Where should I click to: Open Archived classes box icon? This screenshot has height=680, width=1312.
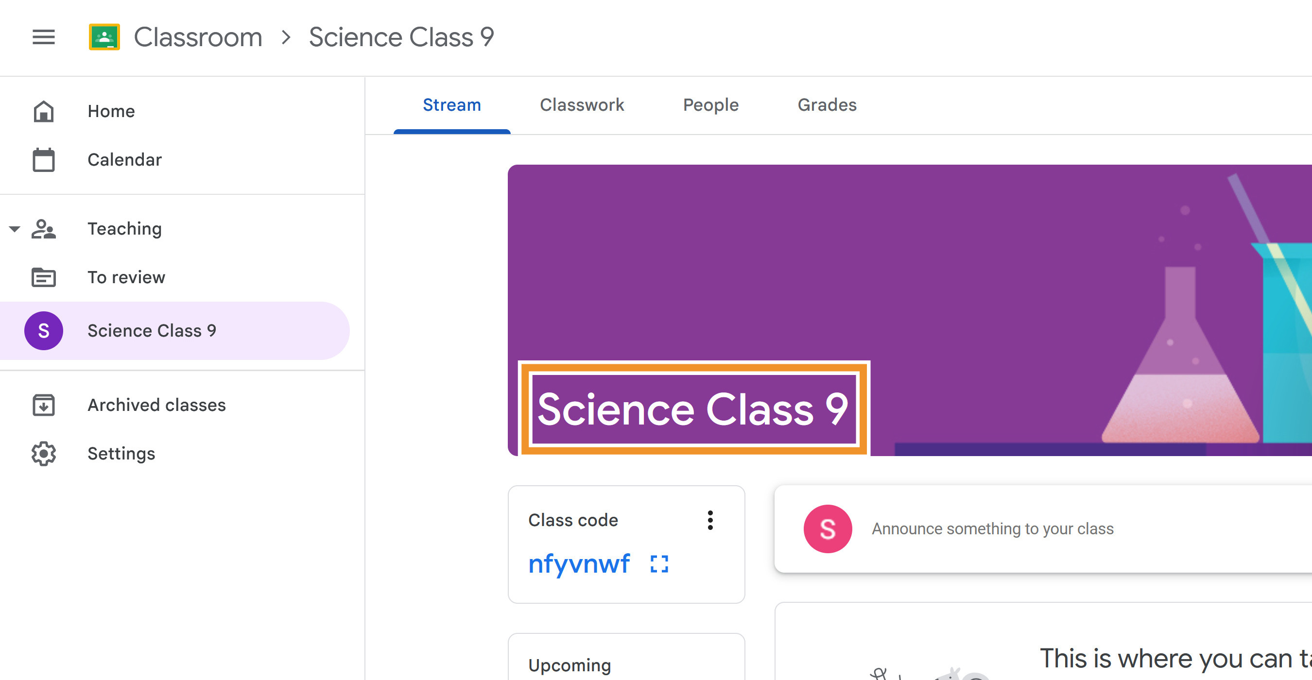coord(43,405)
